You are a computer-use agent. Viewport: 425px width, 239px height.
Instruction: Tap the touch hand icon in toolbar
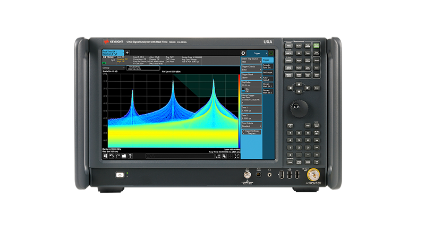(x=224, y=156)
